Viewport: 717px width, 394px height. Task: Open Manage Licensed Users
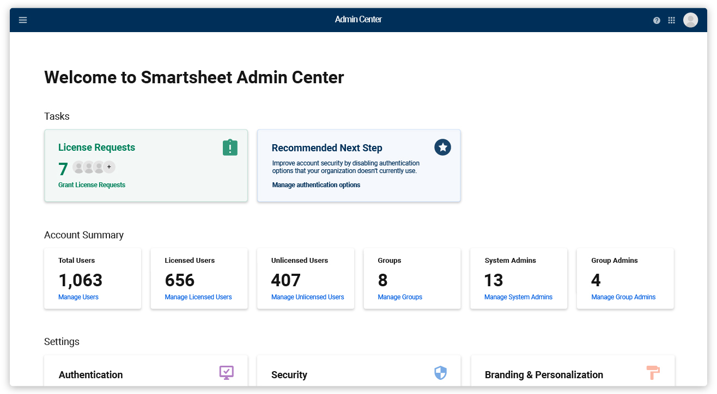tap(199, 297)
